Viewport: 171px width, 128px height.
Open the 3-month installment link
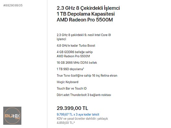78,114
